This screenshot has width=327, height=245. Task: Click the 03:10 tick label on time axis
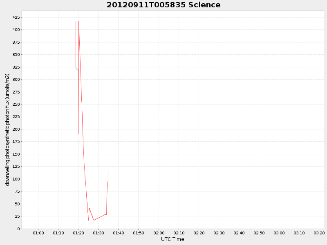(299, 233)
